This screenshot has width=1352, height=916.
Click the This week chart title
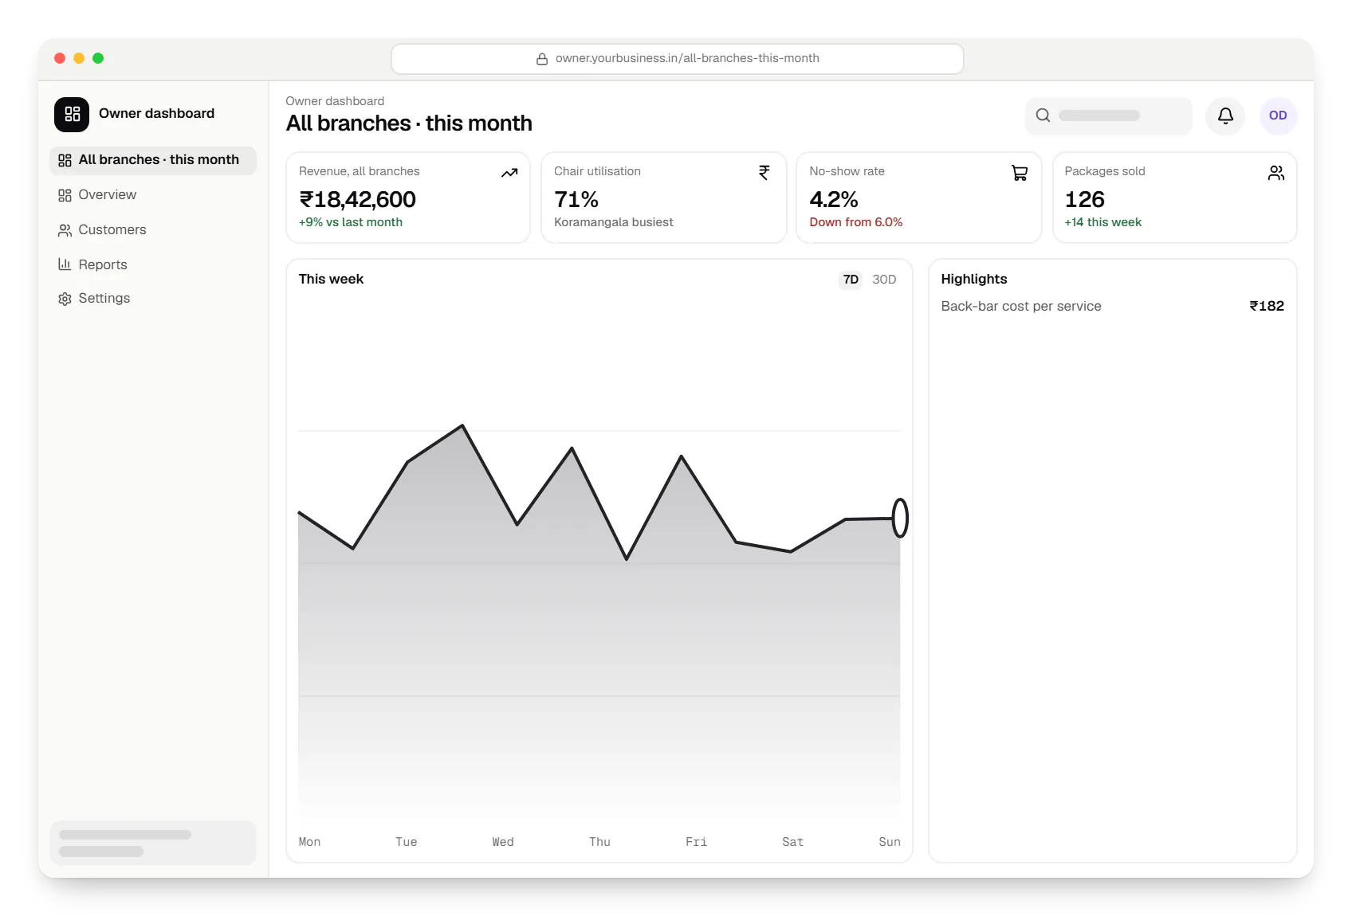click(331, 280)
